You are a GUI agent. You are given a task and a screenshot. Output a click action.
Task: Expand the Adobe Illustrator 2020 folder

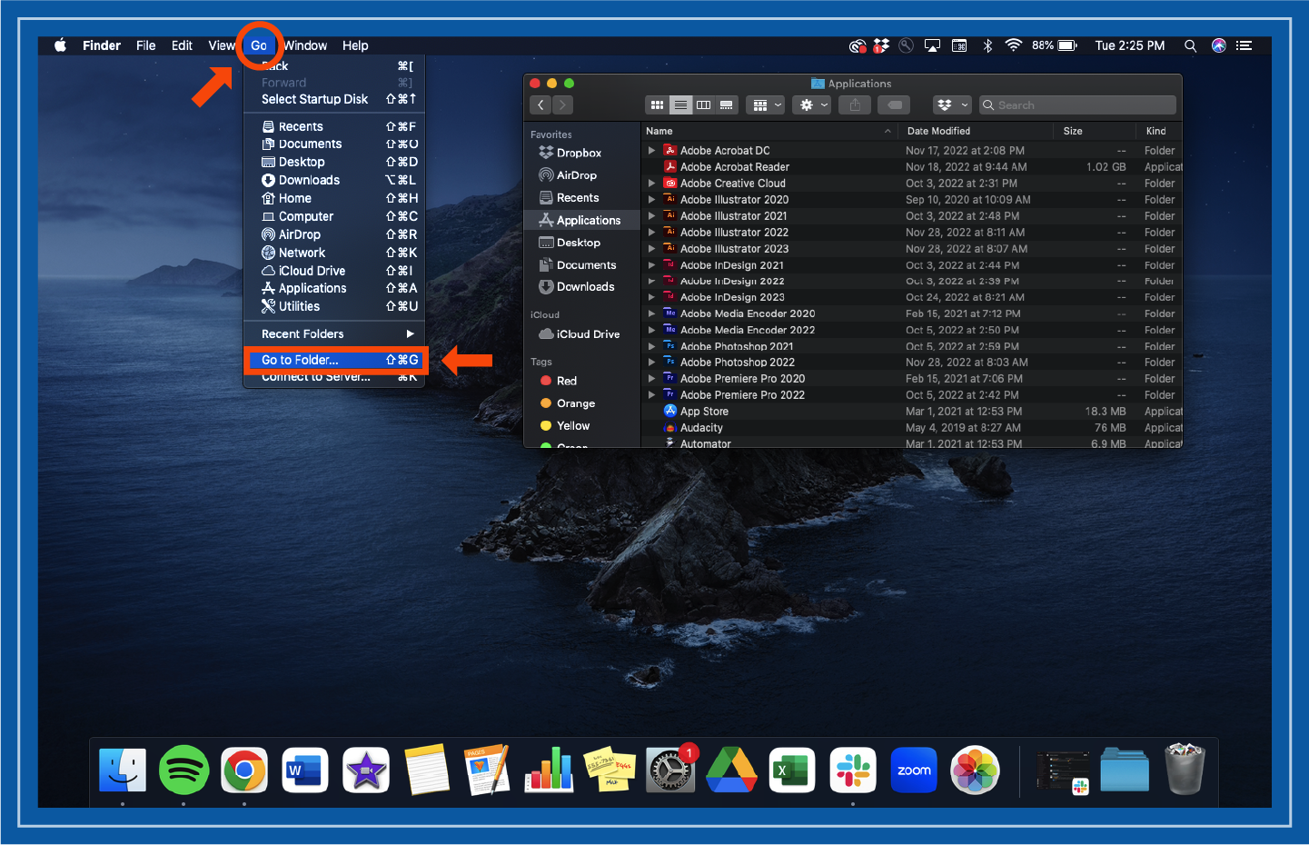[x=651, y=200]
